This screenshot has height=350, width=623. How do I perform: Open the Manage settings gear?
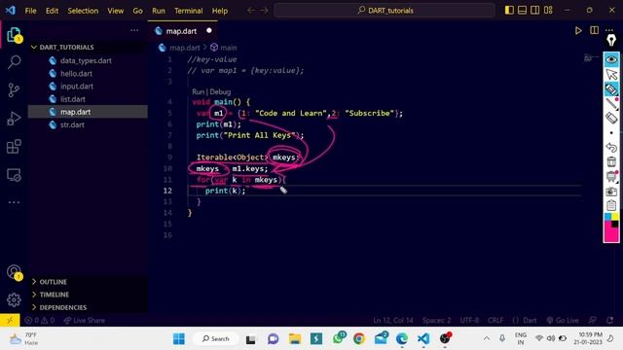[14, 299]
